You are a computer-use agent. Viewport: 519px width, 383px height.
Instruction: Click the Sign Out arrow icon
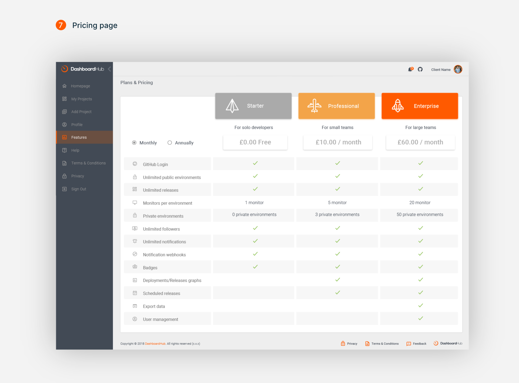(x=64, y=189)
